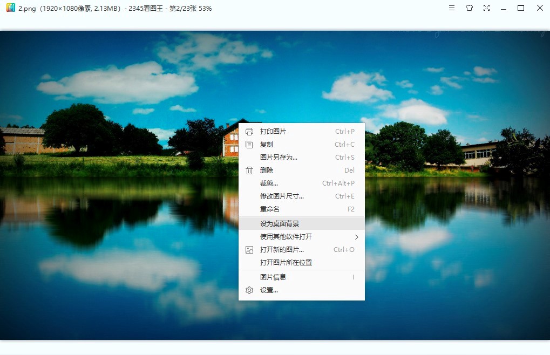
Task: Select 图片另存为... menu entry
Action: tap(302, 158)
